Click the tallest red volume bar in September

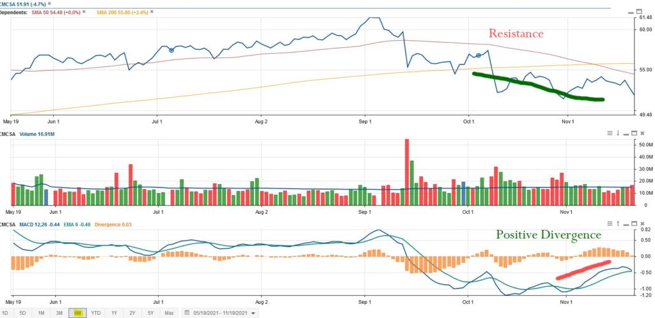tap(407, 172)
